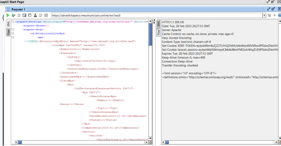This screenshot has height=146, width=281.
Task: Click the person-shaped clone request icon
Action: [x=35, y=15]
